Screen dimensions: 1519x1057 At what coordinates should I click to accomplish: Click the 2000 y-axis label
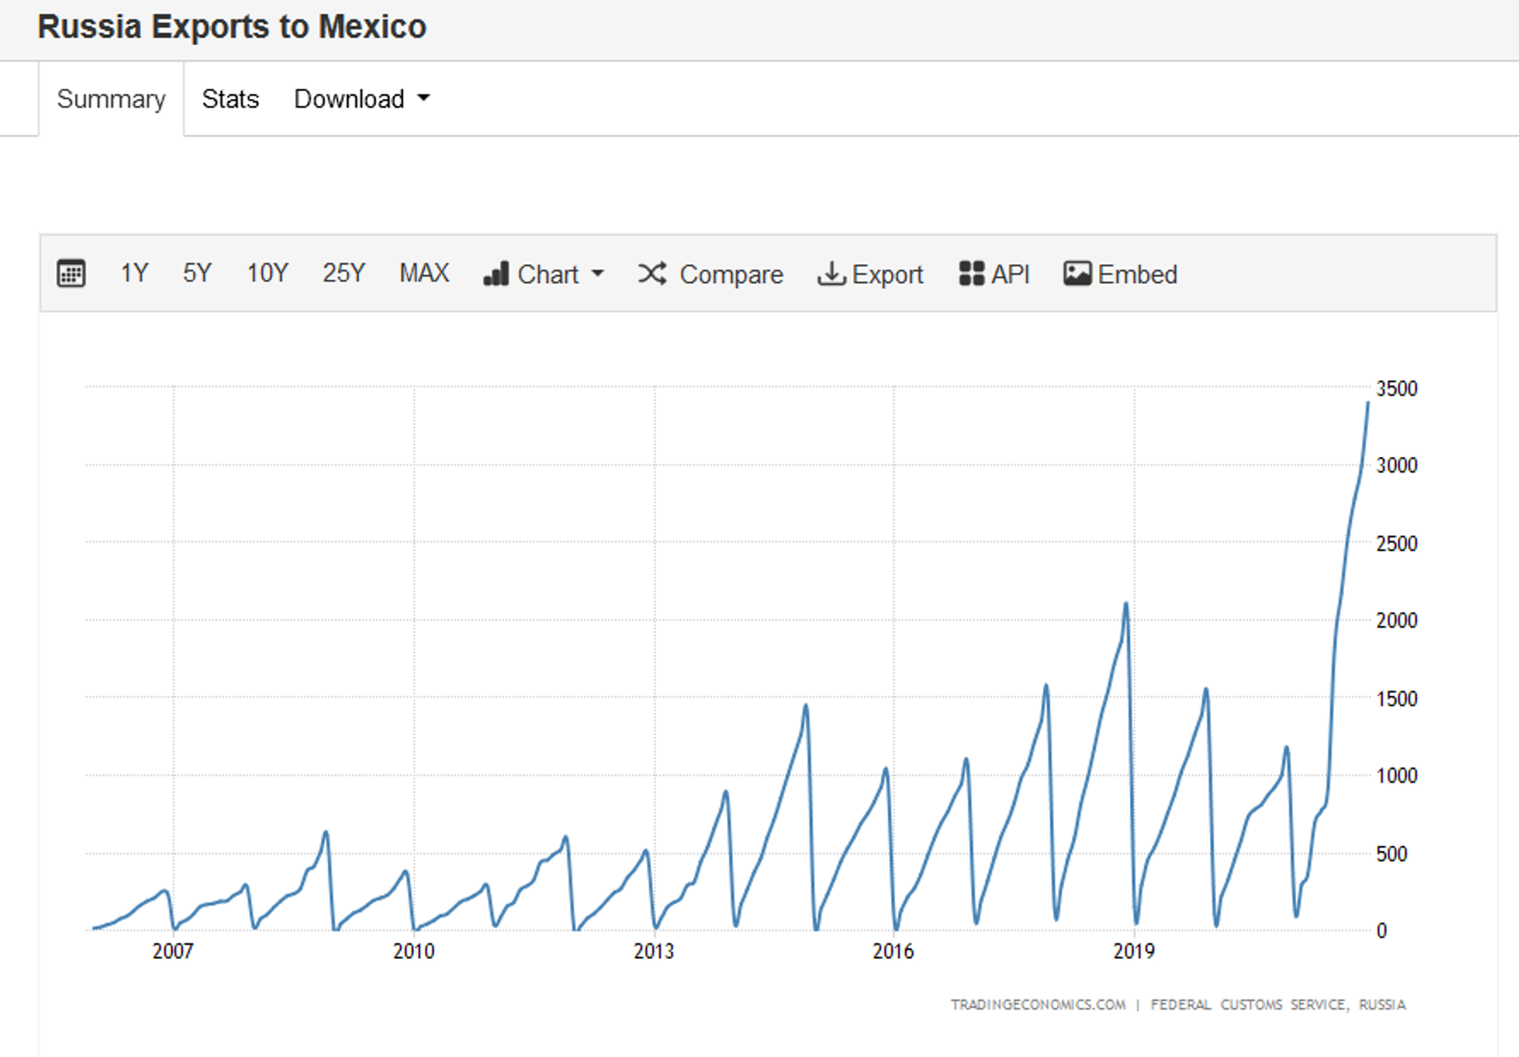click(x=1396, y=621)
